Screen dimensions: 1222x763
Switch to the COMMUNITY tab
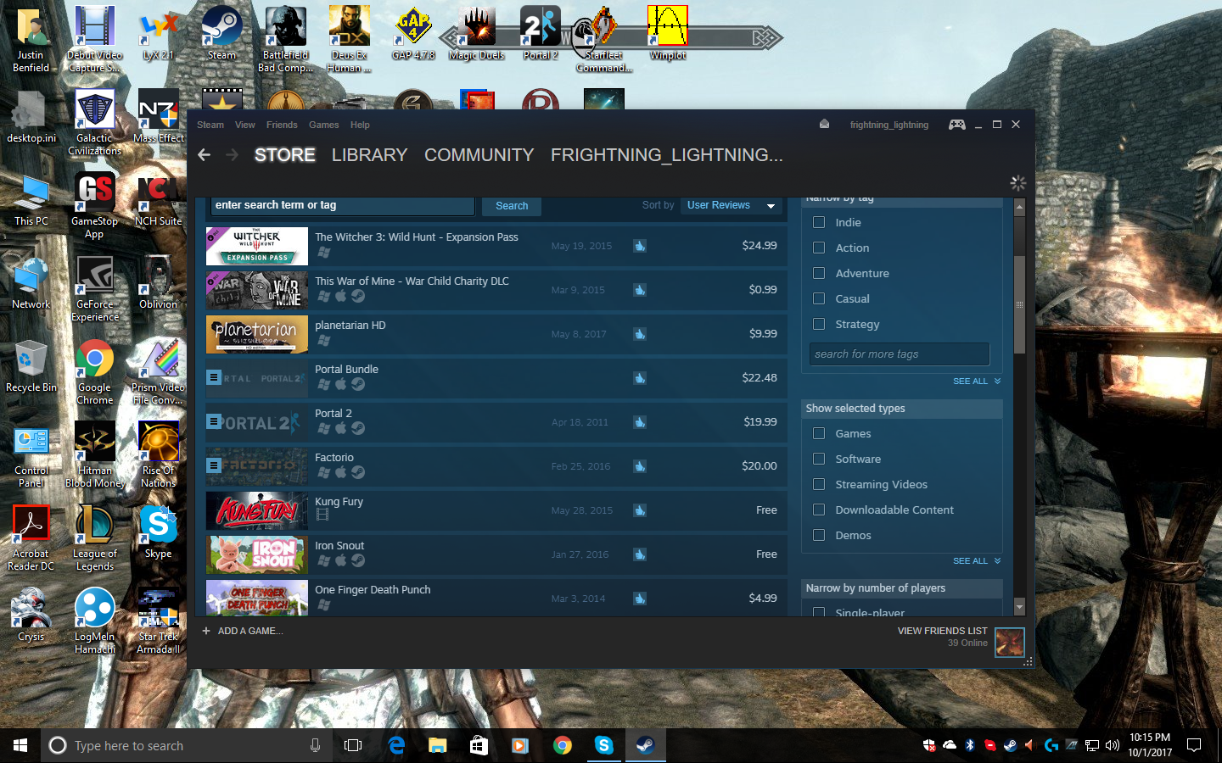[x=479, y=155]
